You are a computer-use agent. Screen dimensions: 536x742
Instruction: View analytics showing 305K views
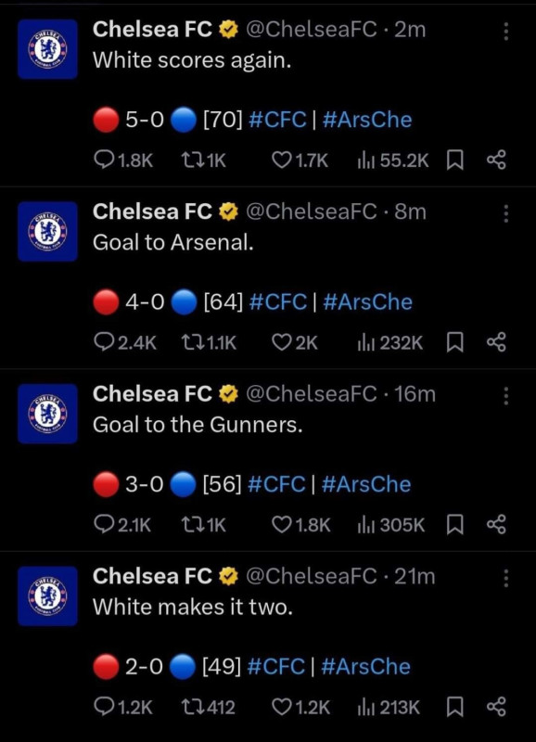coord(391,525)
